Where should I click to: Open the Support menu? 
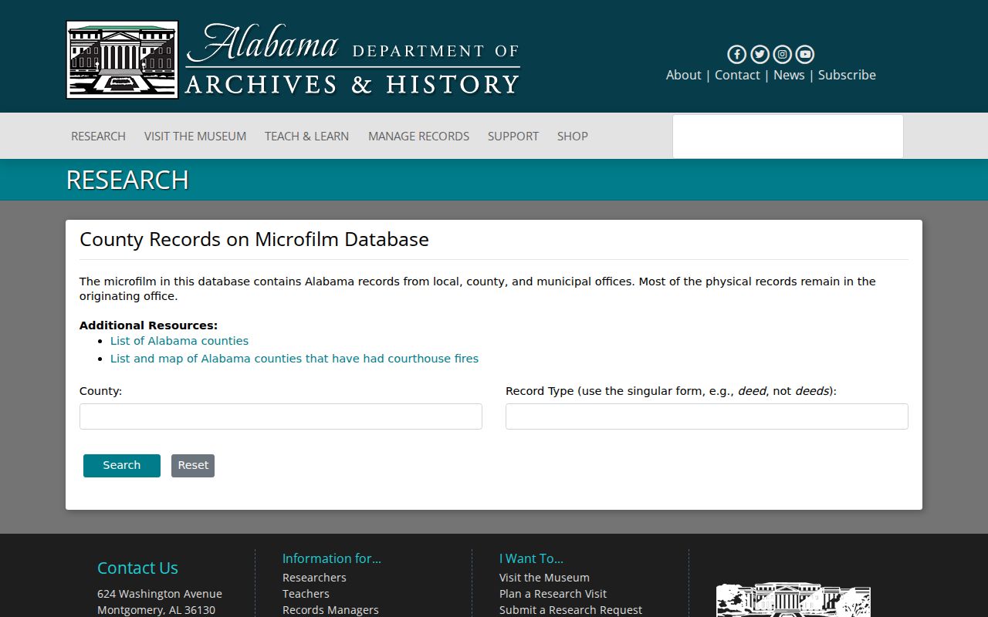tap(513, 136)
